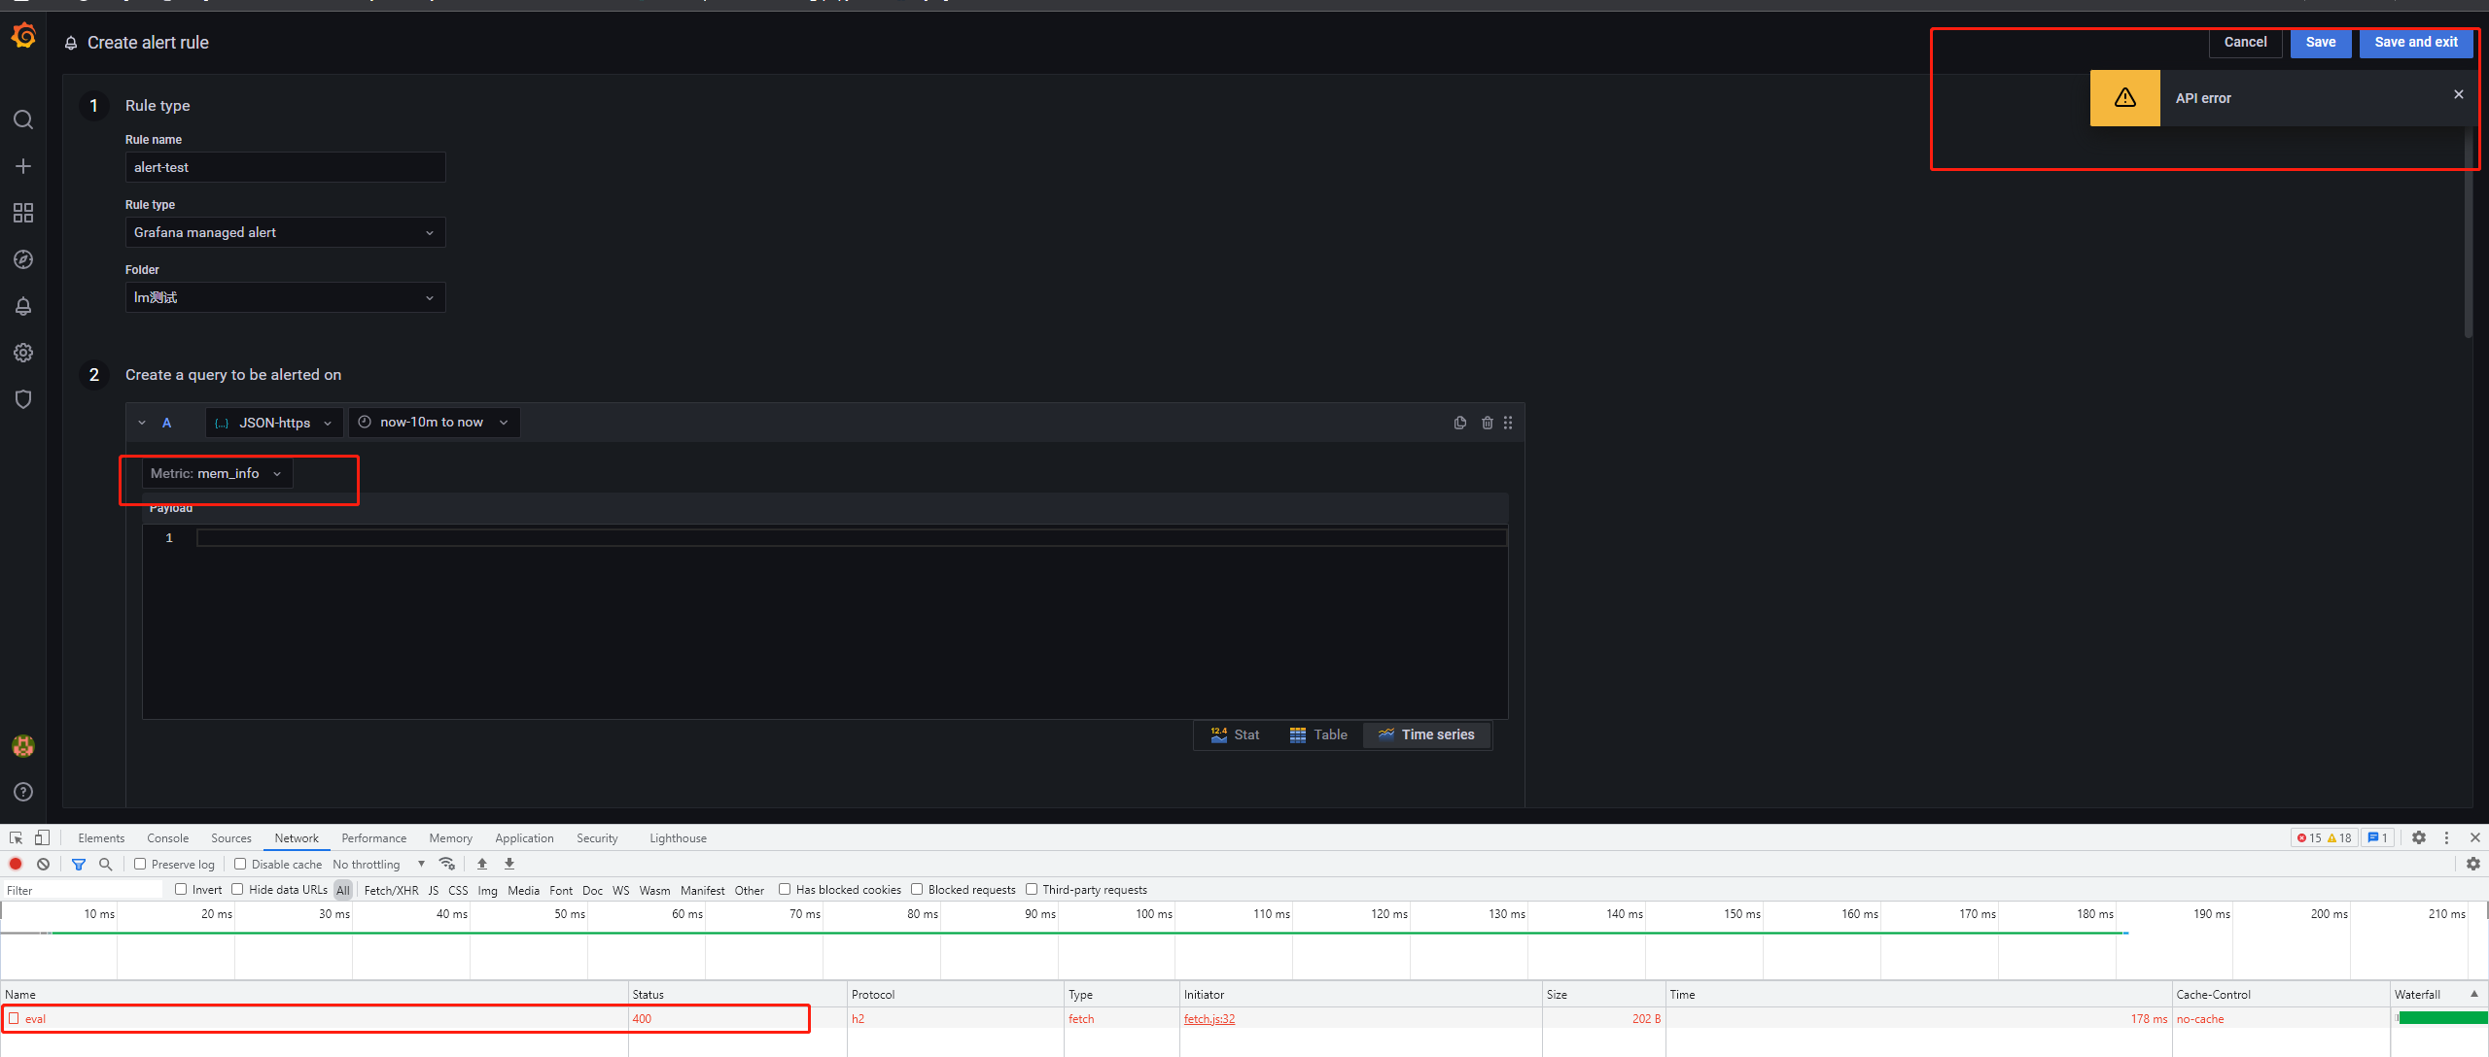Click the Save and exit button
This screenshot has width=2489, height=1057.
2416,42
